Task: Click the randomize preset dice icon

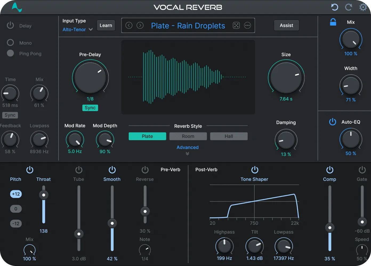Action: point(236,26)
